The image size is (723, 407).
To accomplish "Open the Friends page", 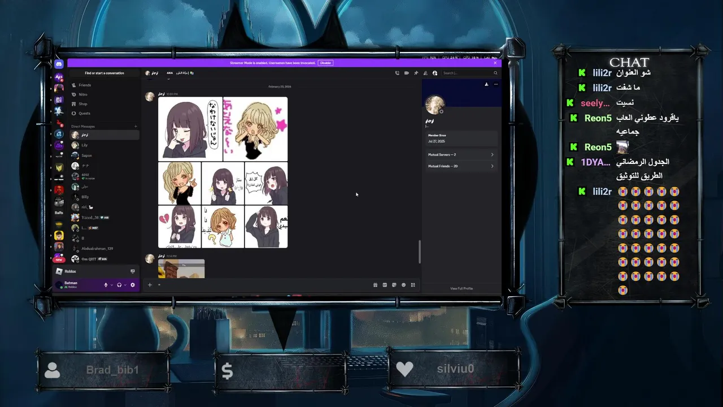I will (x=104, y=85).
